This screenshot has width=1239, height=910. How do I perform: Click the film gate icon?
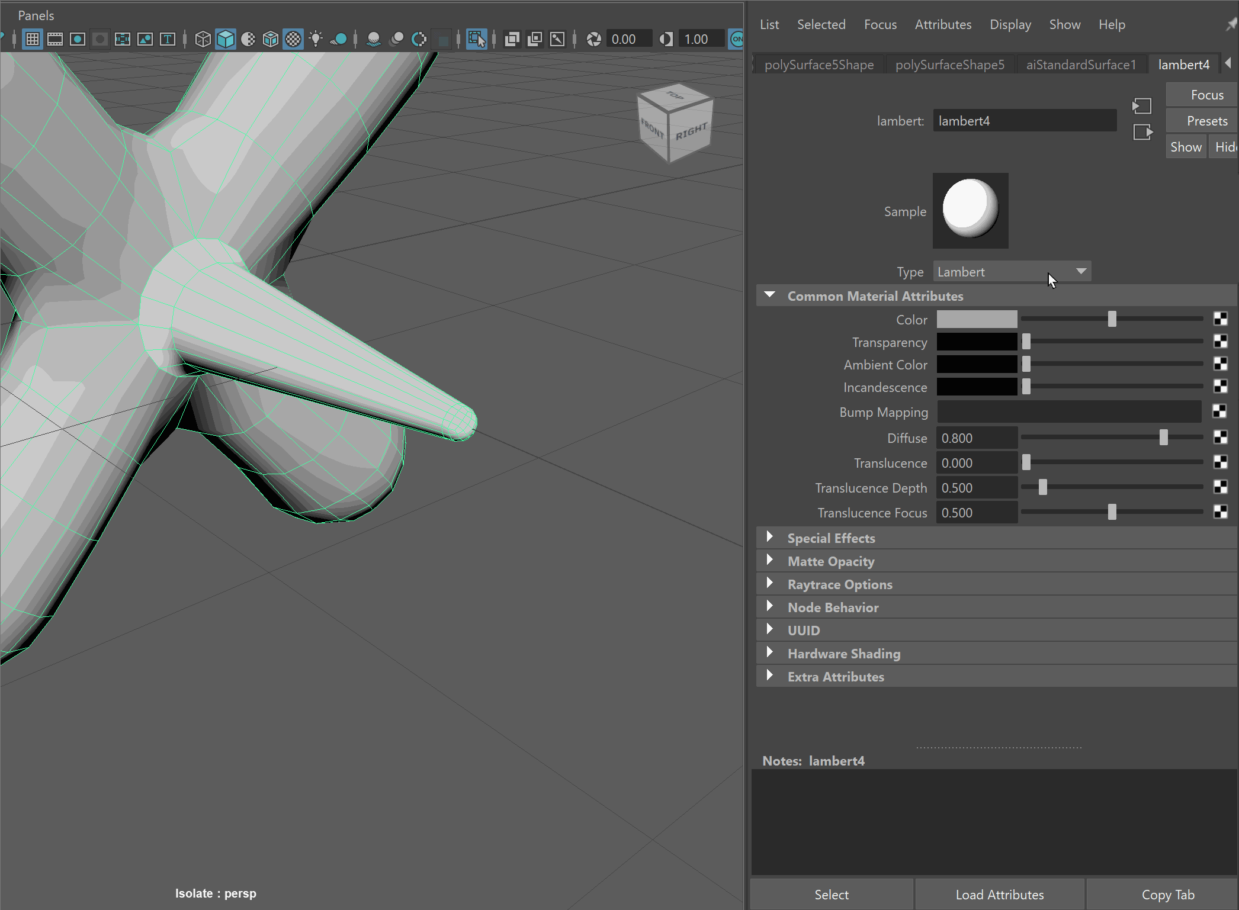point(55,39)
